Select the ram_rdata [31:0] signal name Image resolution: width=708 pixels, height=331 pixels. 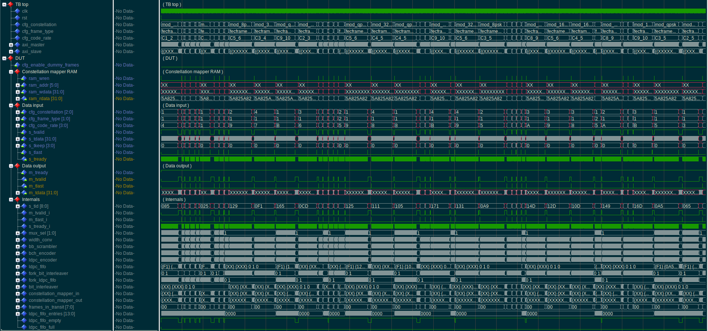(x=45, y=99)
